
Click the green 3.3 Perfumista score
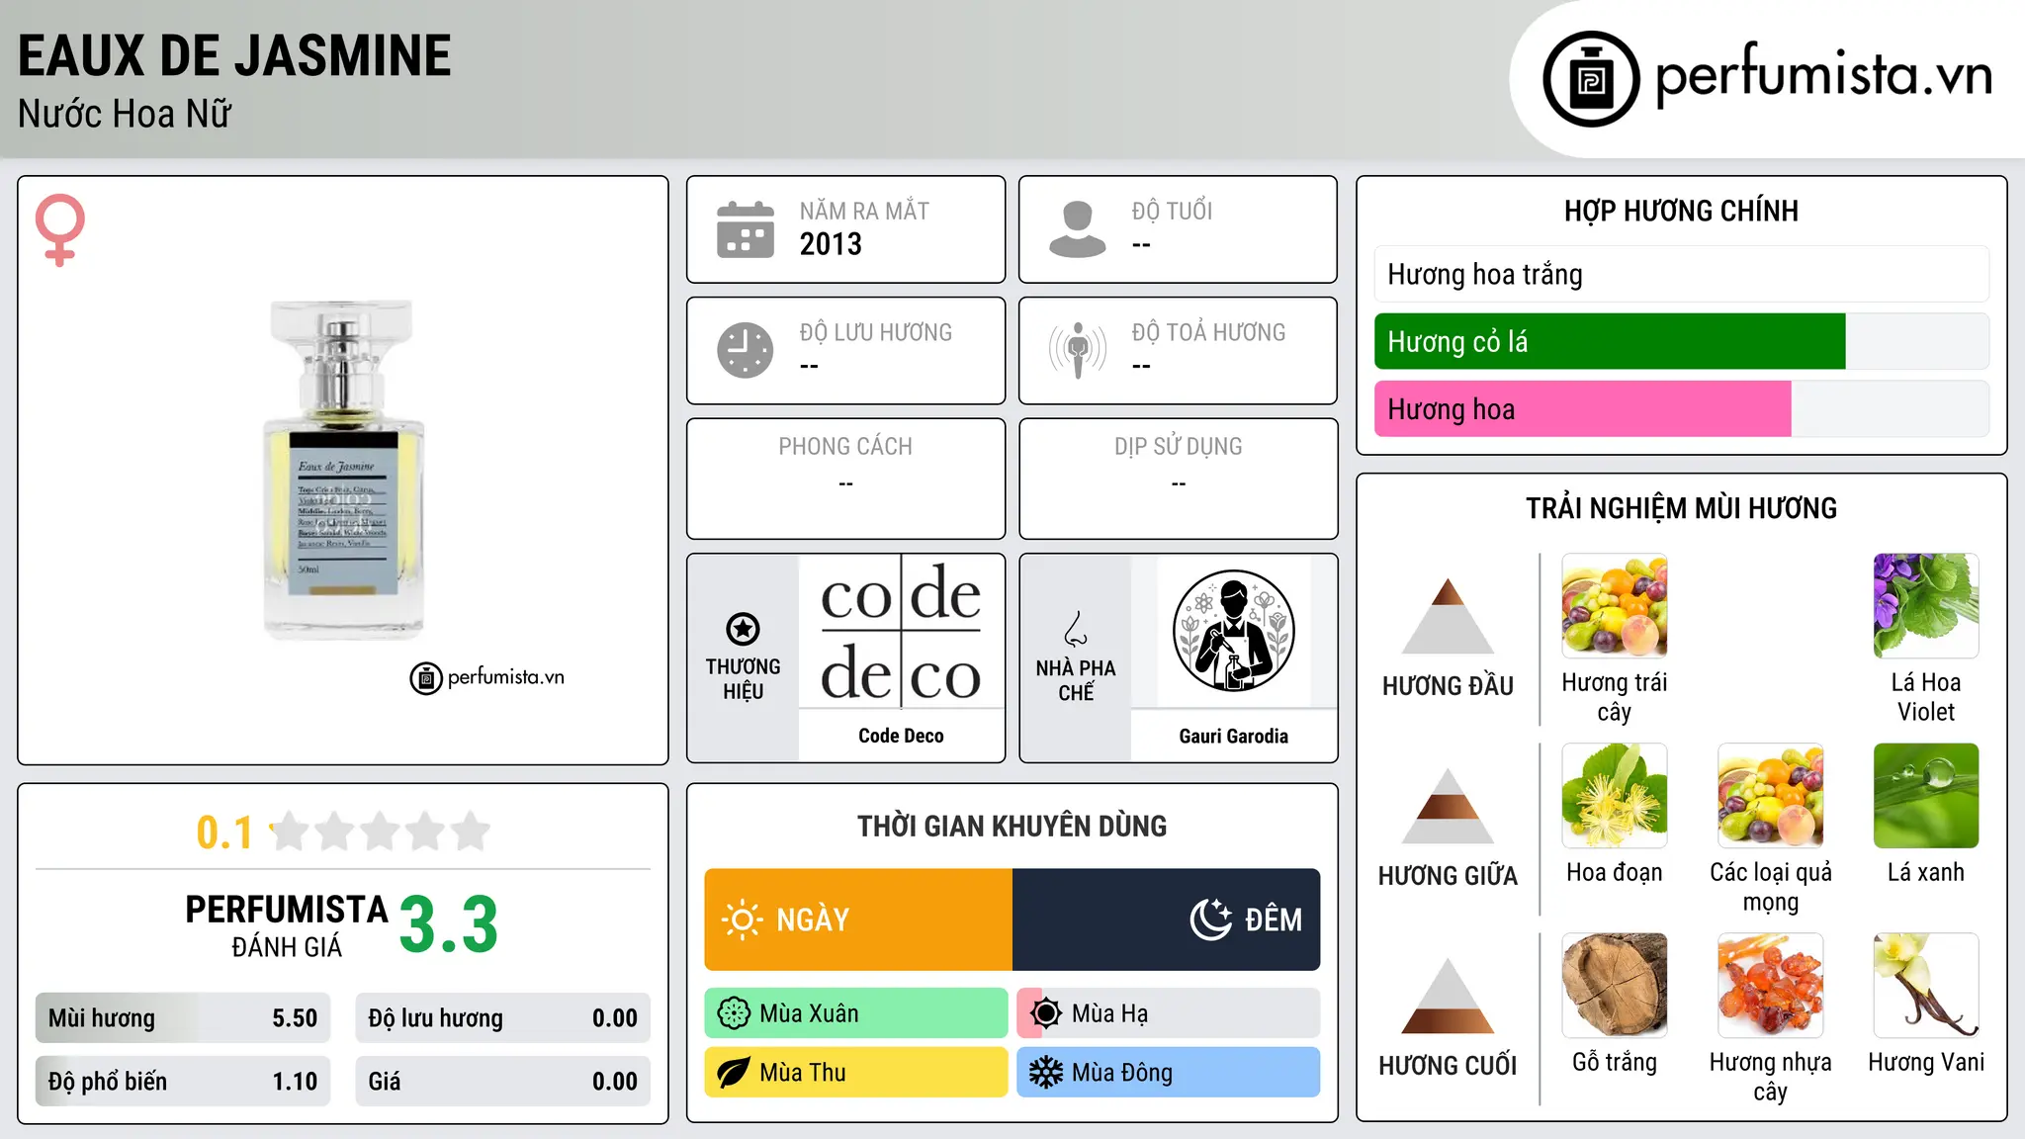pyautogui.click(x=449, y=925)
